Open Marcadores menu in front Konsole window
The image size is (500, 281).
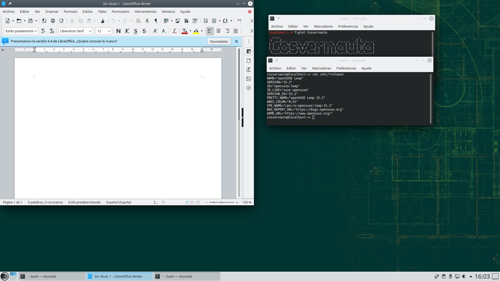coord(322,68)
